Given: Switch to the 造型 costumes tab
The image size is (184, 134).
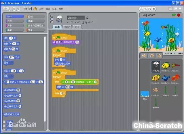Looking at the screenshot, I should click(67, 27).
